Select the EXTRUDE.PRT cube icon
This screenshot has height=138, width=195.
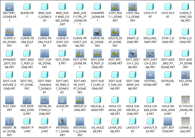point(168,75)
